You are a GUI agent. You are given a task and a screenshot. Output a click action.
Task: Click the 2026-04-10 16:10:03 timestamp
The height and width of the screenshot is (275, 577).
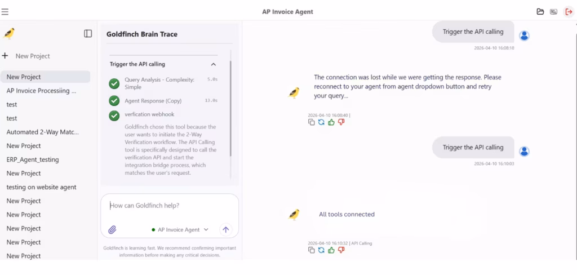pyautogui.click(x=494, y=163)
